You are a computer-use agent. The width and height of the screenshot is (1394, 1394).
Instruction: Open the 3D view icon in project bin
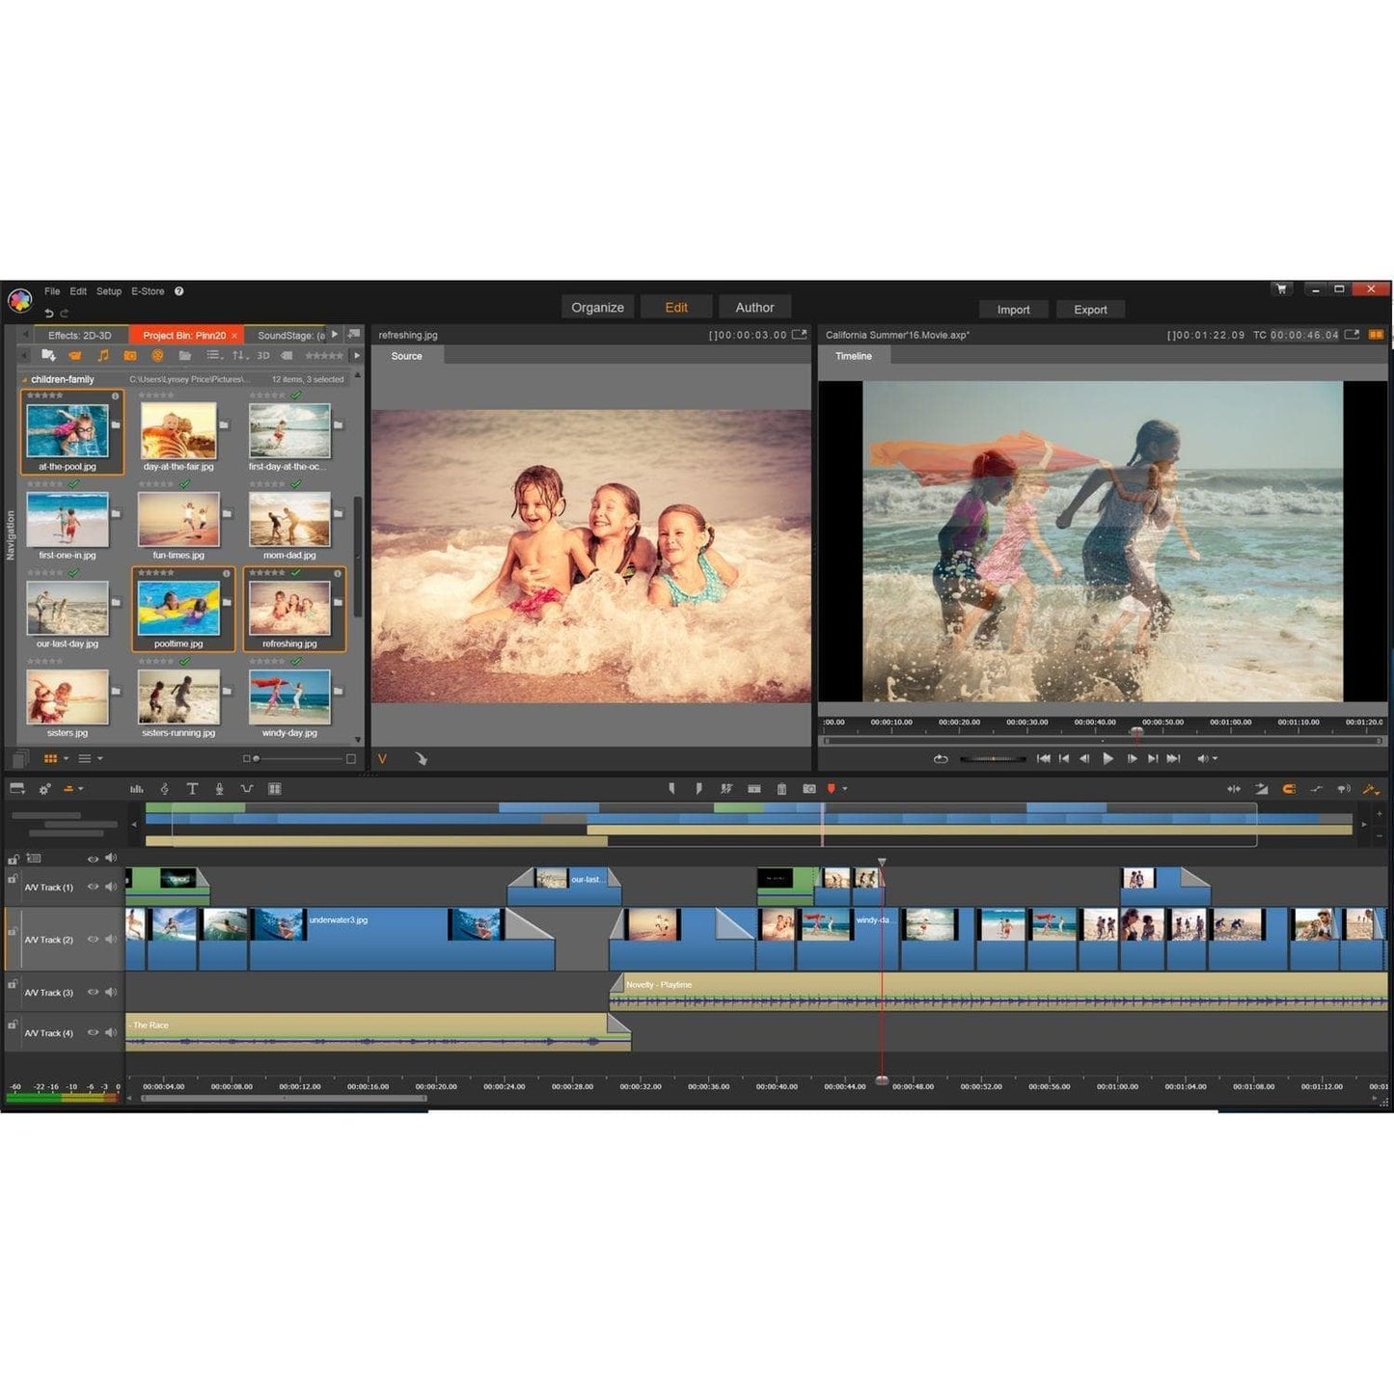261,355
